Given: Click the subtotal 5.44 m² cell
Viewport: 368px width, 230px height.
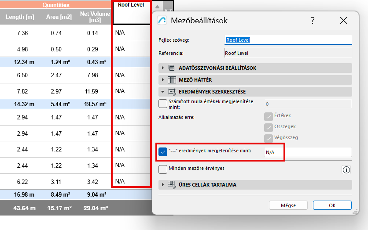Looking at the screenshot, I should 60,104.
